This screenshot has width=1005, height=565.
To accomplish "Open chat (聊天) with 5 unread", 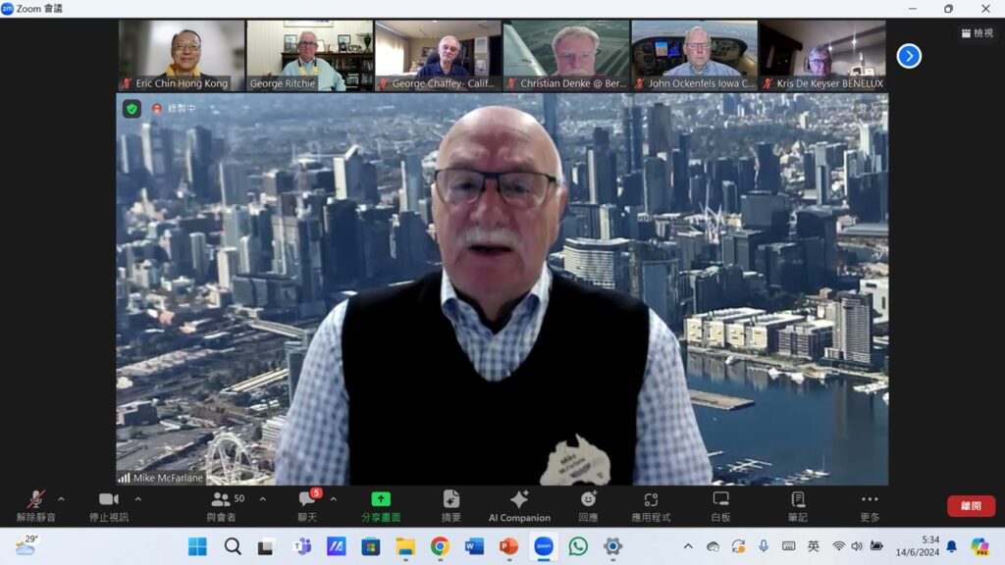I will coord(307,504).
